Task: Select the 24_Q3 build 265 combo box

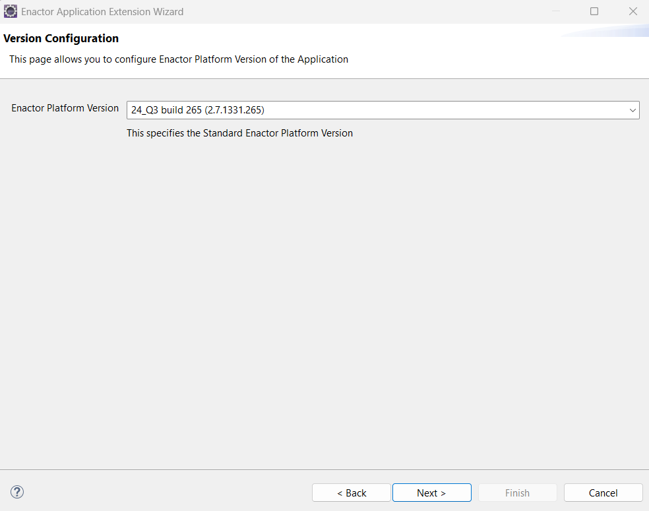Action: (383, 110)
